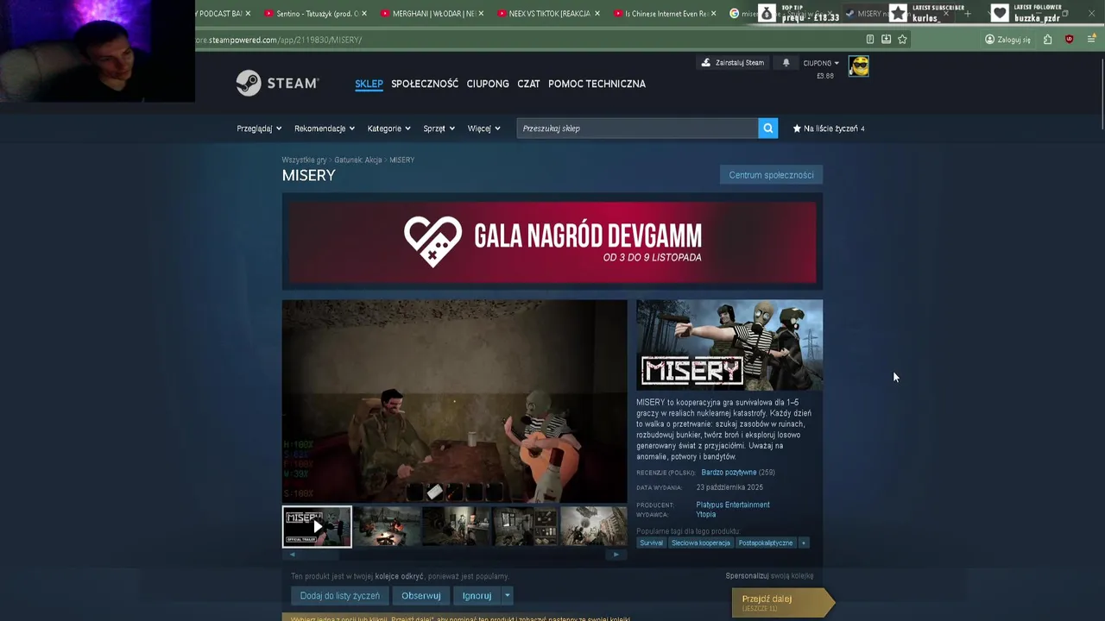Click the wishlist star icon in the store bar

pyautogui.click(x=797, y=129)
